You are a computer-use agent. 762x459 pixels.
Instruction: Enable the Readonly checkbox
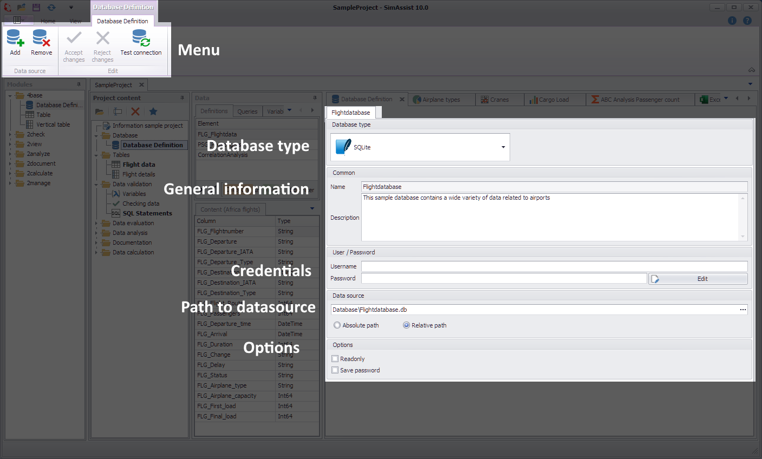(x=335, y=359)
